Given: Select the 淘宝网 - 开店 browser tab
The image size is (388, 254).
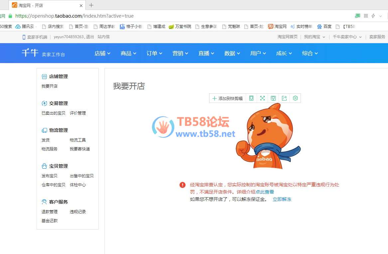Looking at the screenshot, I should [x=47, y=5].
